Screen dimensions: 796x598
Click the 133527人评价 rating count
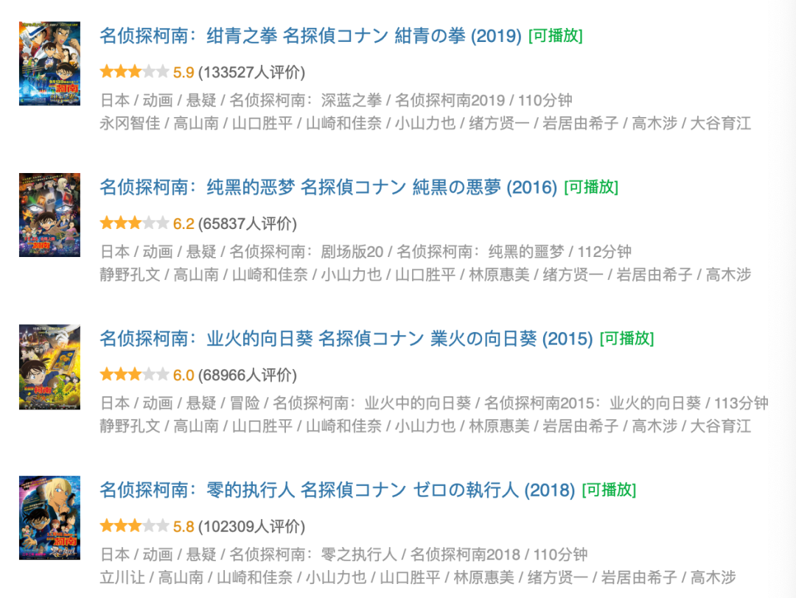coord(252,72)
